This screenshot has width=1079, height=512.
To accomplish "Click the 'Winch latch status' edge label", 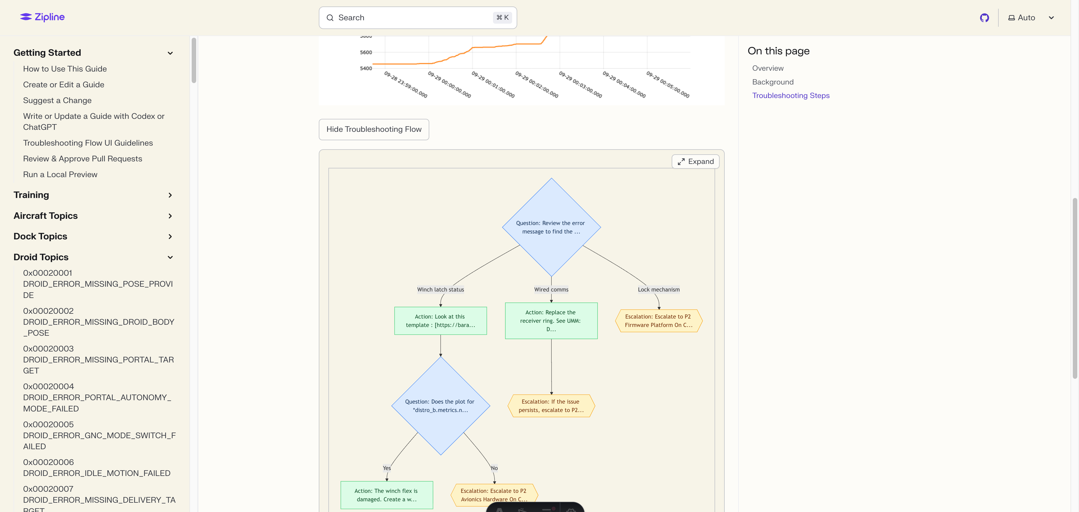I will [x=440, y=290].
